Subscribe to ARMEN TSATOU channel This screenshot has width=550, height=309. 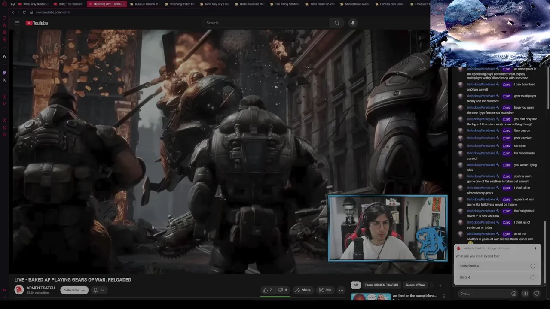pos(74,290)
